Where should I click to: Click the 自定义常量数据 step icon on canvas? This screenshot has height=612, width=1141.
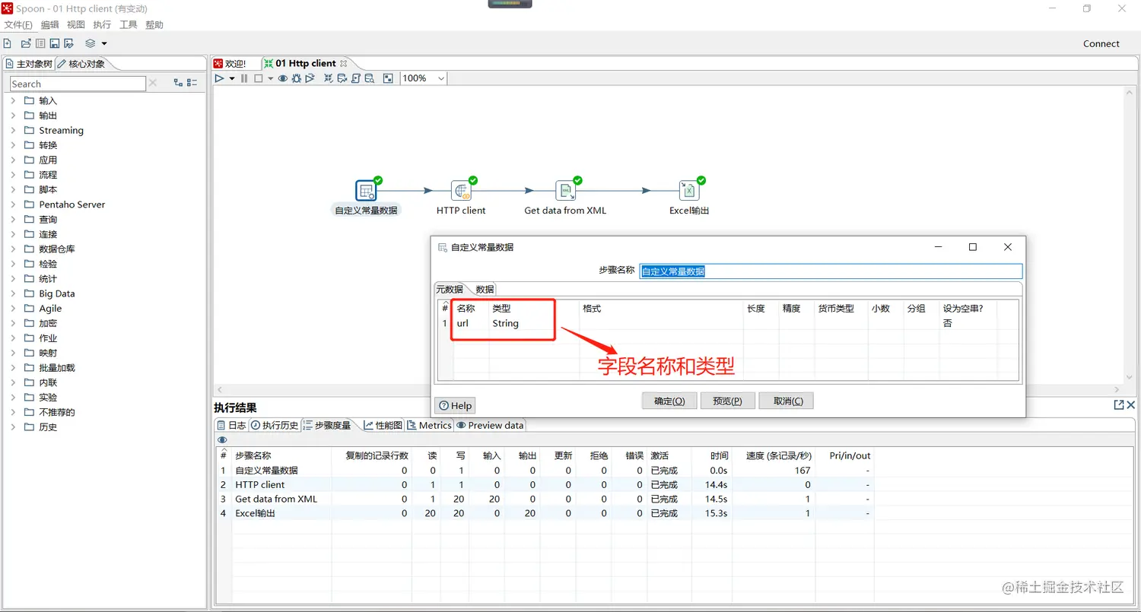(x=366, y=190)
